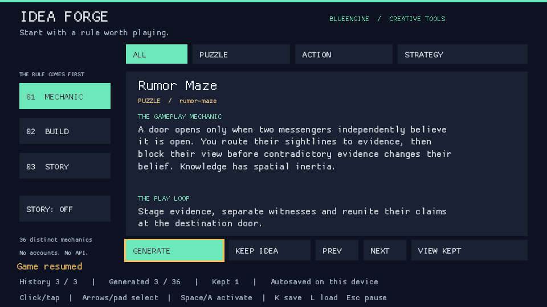Viewport: 547px width, 307px height.
Task: Click the 'K save' shortcut hint
Action: 288,298
